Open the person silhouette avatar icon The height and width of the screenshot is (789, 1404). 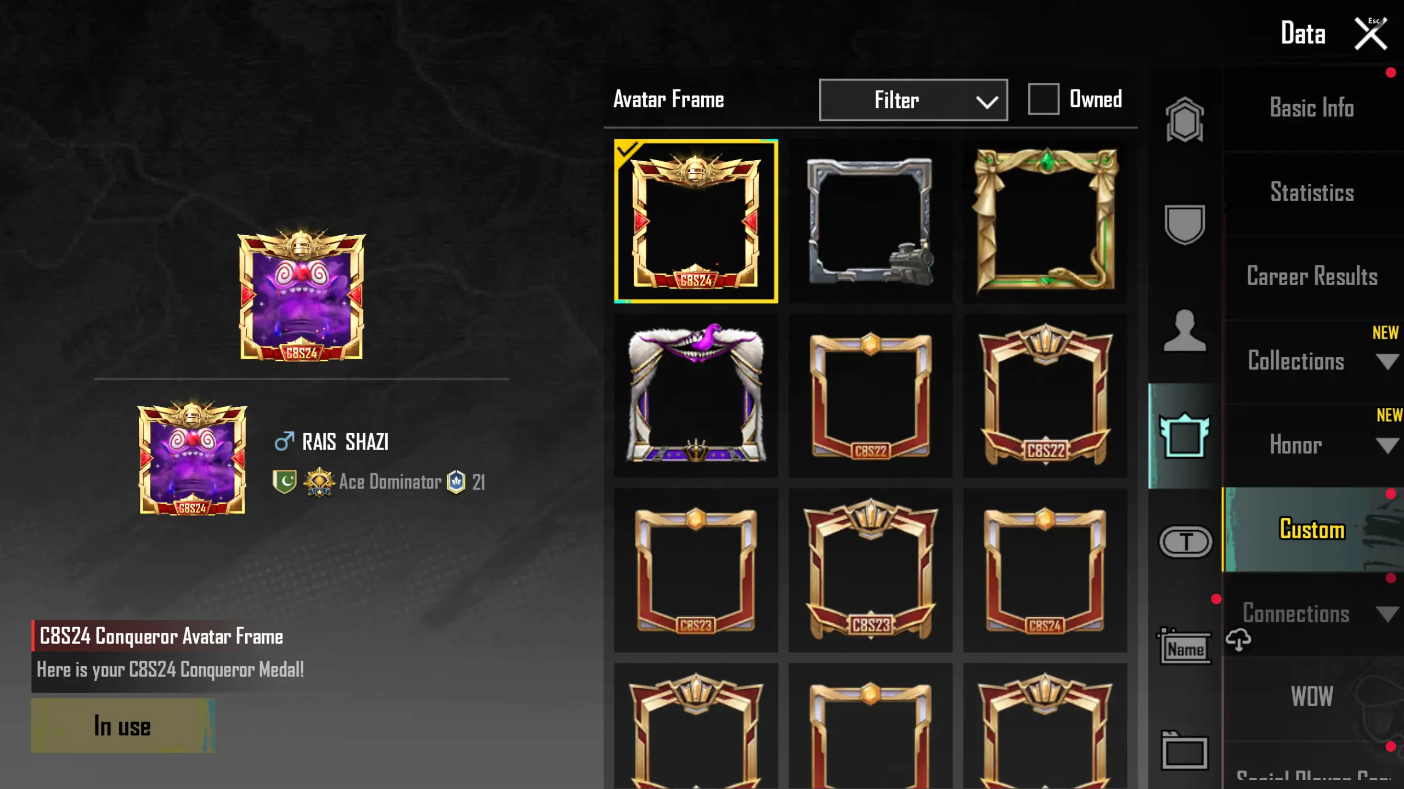tap(1185, 330)
